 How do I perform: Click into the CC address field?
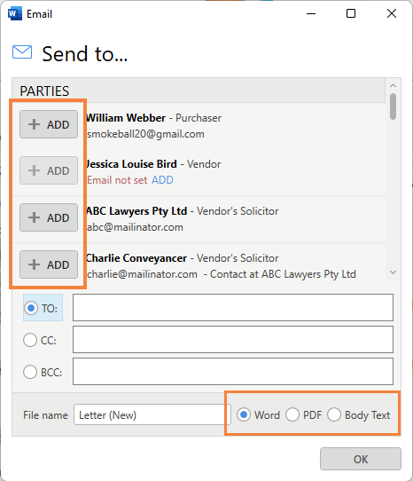(233, 340)
